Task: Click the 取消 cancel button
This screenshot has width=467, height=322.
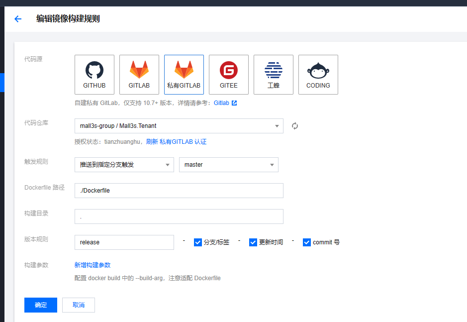Action: [79, 305]
